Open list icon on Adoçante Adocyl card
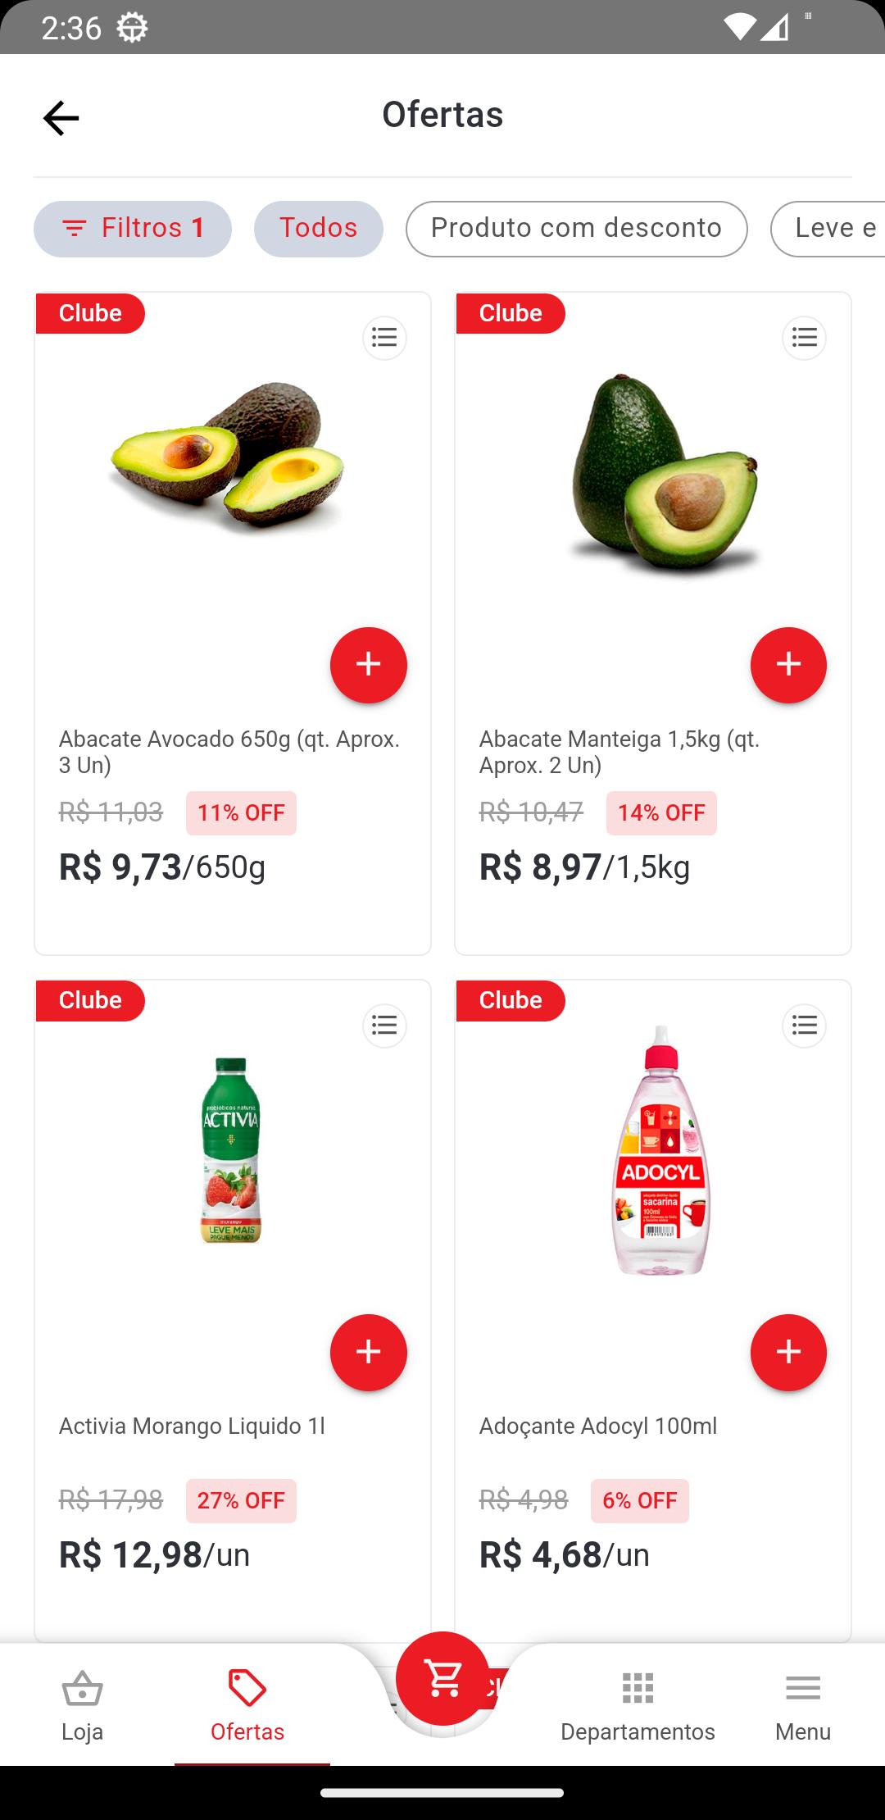The width and height of the screenshot is (885, 1820). click(804, 1026)
